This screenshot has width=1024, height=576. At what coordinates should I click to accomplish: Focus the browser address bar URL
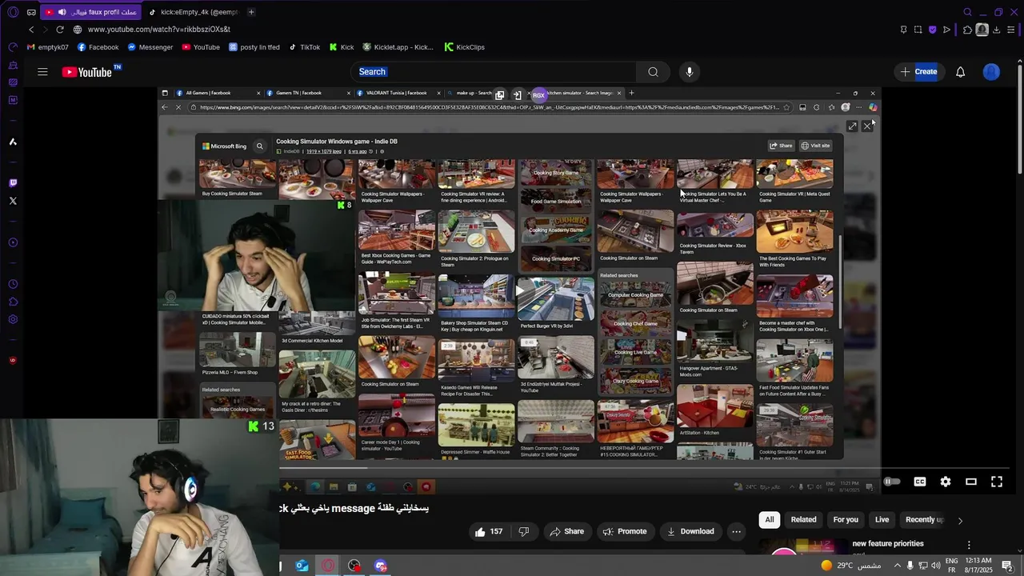pyautogui.click(x=159, y=30)
